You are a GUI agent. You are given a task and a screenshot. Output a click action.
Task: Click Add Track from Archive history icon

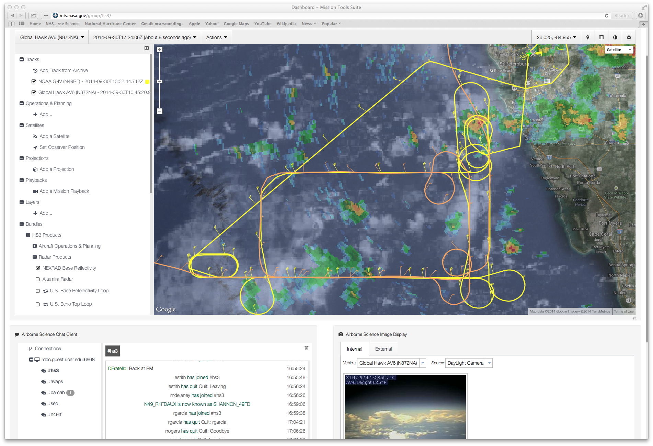(x=35, y=71)
